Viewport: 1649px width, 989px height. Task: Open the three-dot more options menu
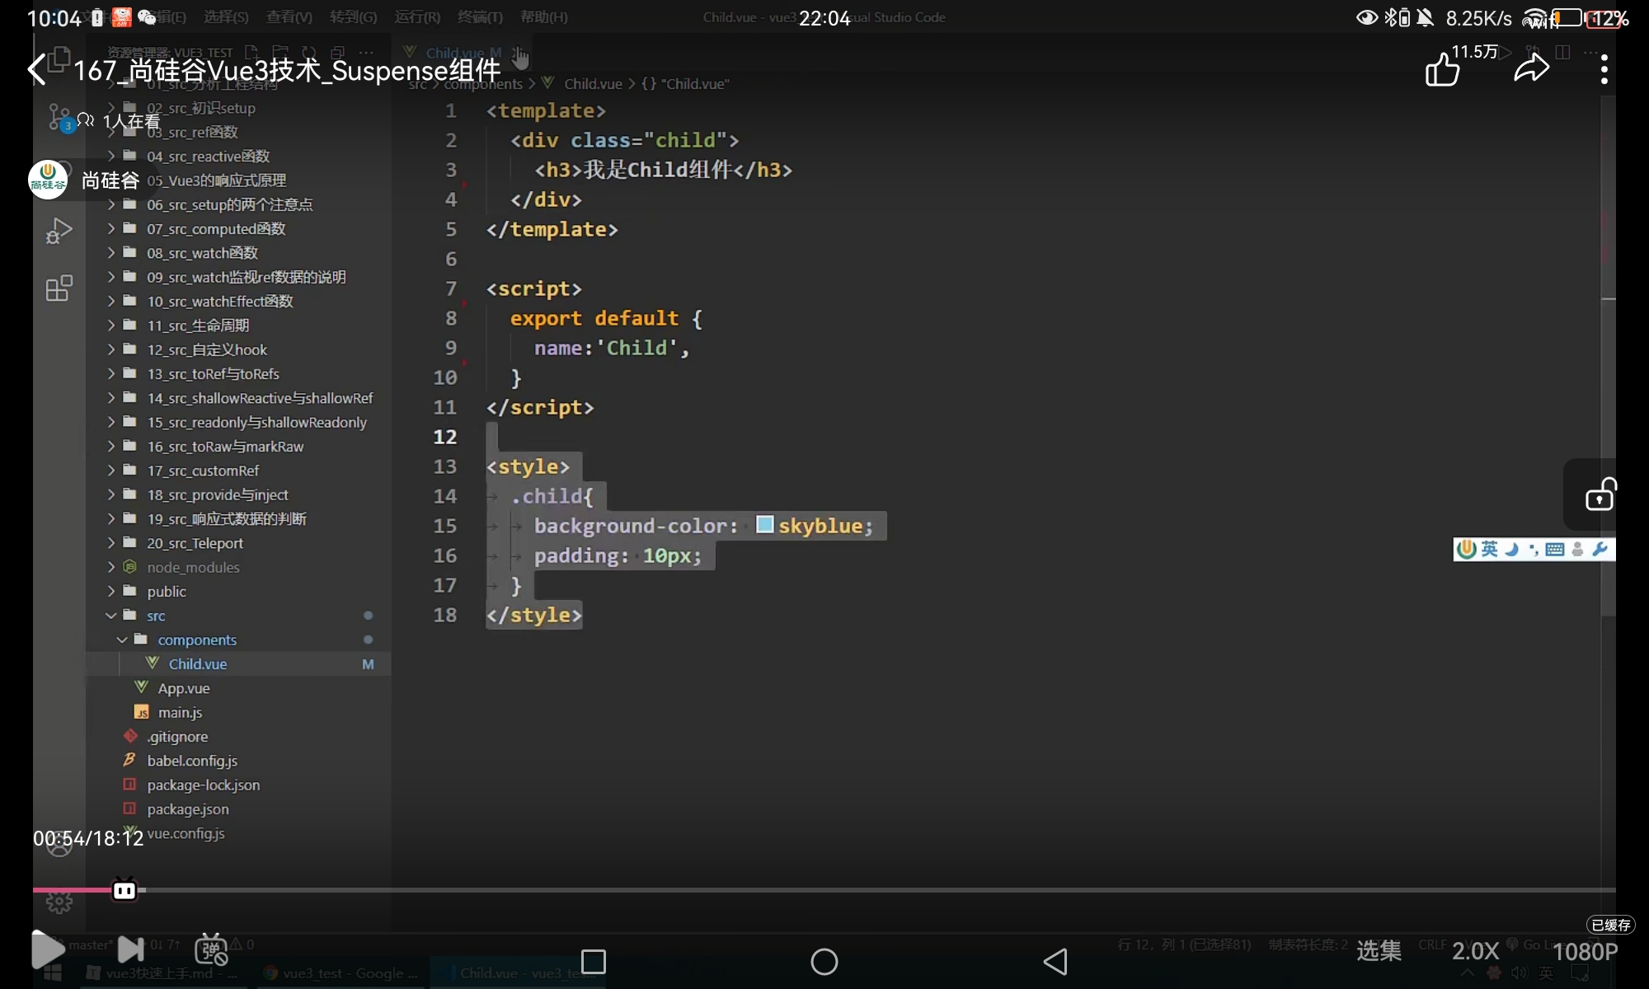click(x=1604, y=69)
